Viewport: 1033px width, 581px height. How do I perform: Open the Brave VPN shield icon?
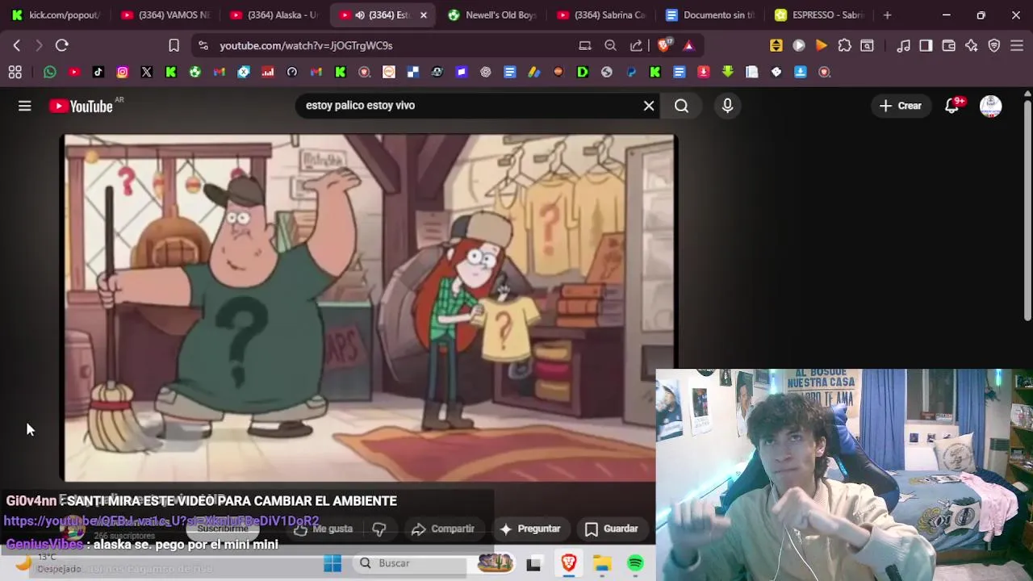coord(994,46)
